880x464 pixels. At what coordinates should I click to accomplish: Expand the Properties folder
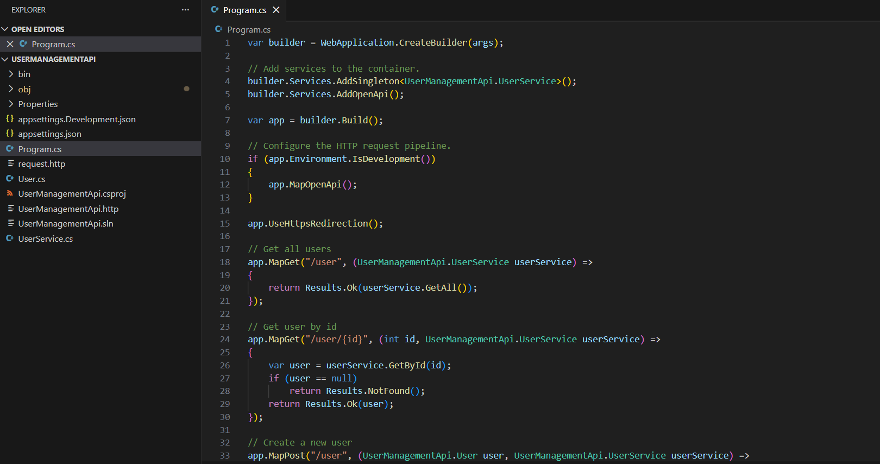[x=11, y=104]
